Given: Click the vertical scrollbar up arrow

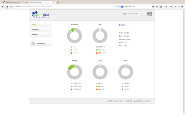Looking at the screenshot, I should 184,10.
